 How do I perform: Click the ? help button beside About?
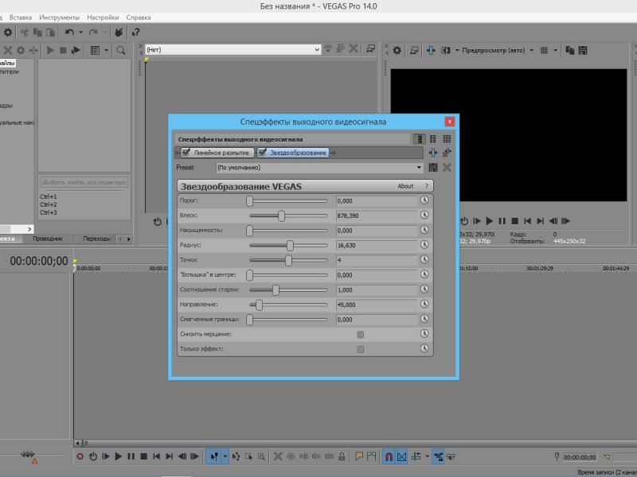[x=426, y=186]
